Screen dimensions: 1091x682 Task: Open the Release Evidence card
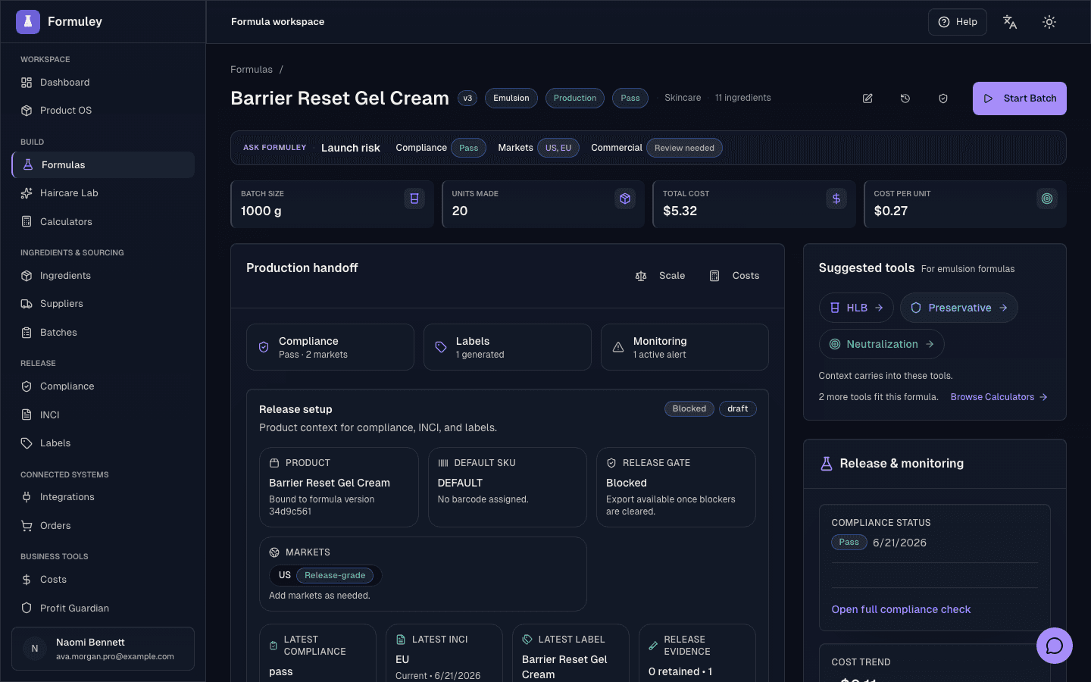point(697,653)
